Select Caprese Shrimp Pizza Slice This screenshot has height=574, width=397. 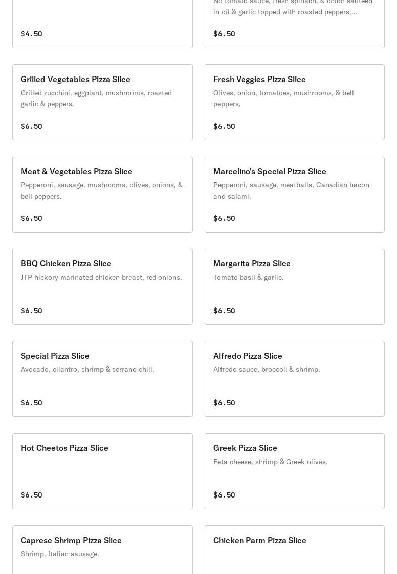tap(102, 550)
